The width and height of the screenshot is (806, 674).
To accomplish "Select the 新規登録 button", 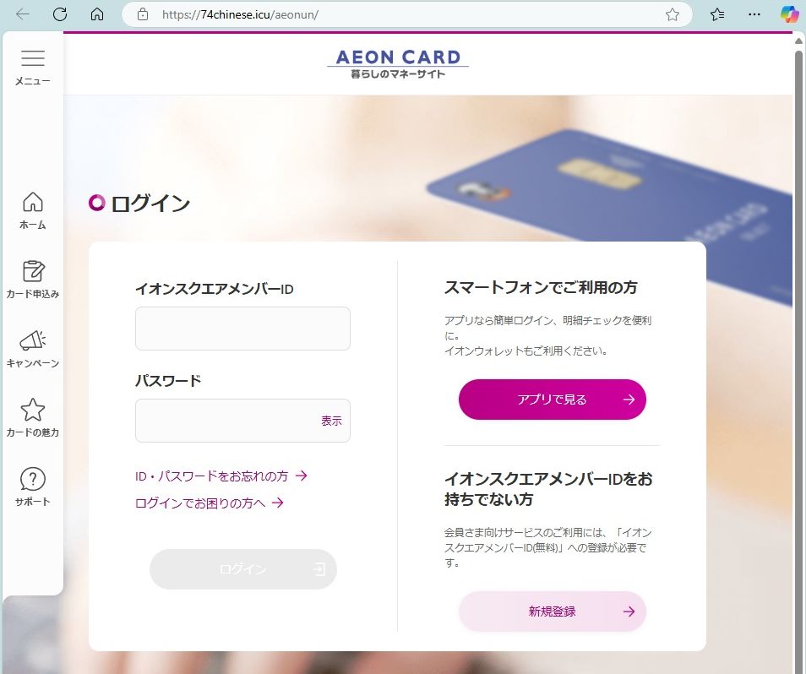I will click(x=552, y=611).
